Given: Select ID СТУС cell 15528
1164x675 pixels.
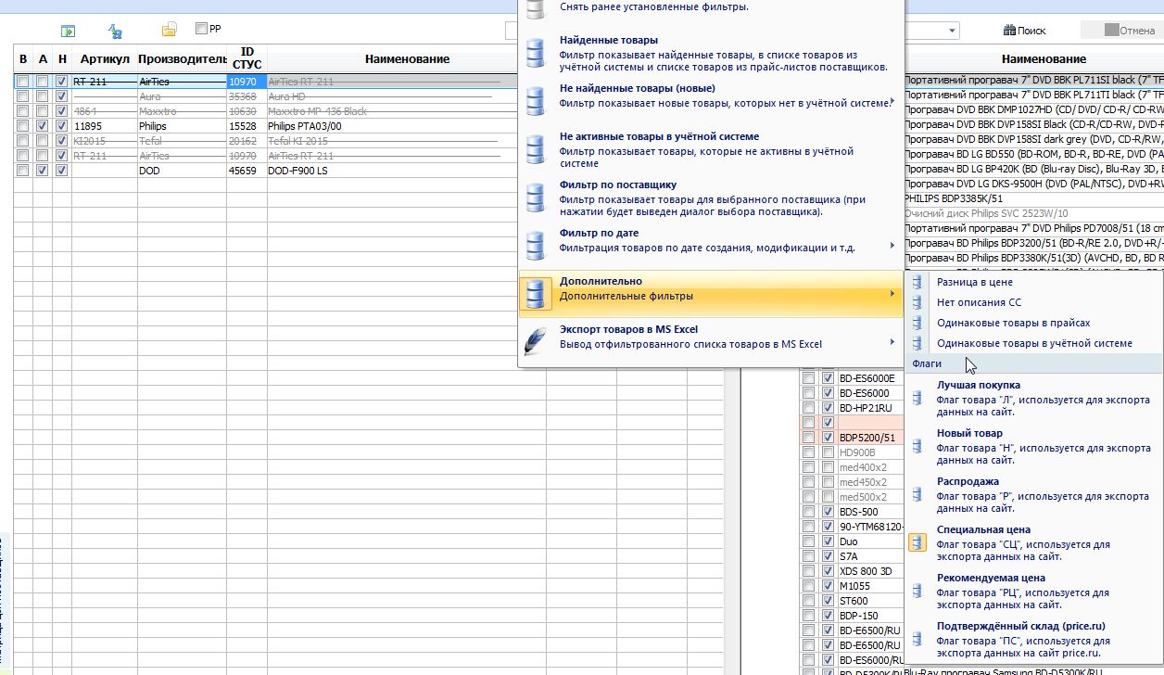Looking at the screenshot, I should 246,126.
